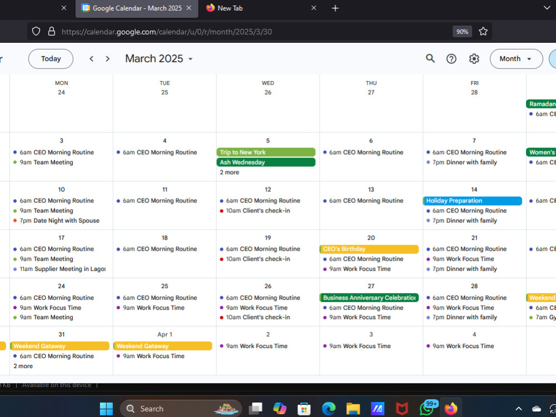The height and width of the screenshot is (417, 556).
Task: Go to previous month arrow
Action: point(92,59)
